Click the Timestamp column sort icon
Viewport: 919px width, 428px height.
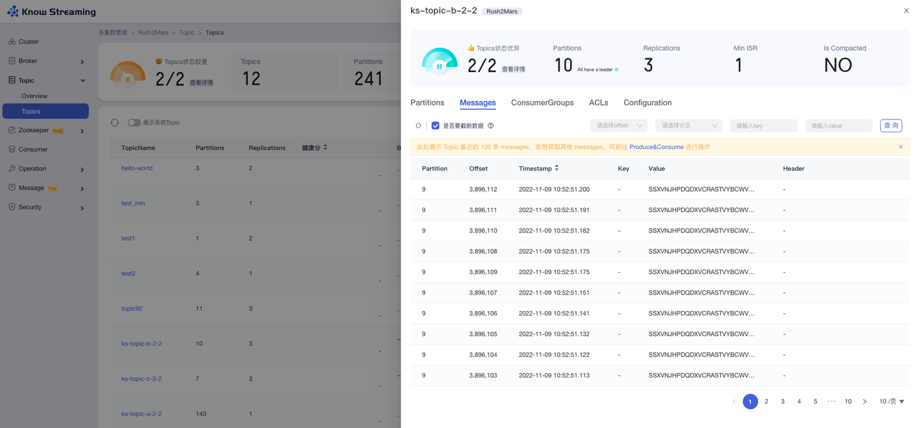[x=557, y=168]
